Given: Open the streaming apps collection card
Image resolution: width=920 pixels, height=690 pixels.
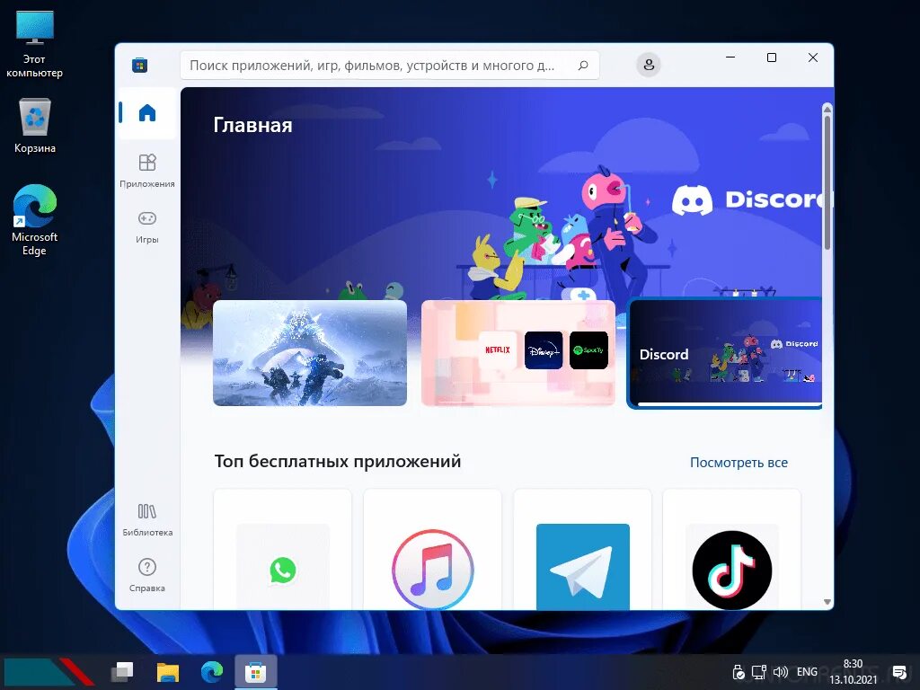Looking at the screenshot, I should coord(518,352).
